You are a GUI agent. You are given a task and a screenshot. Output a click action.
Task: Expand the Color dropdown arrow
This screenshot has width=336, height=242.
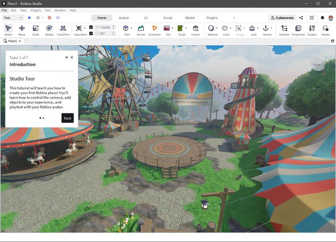tap(230, 28)
